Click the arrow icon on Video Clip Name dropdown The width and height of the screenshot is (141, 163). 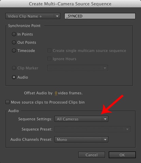pos(57,16)
